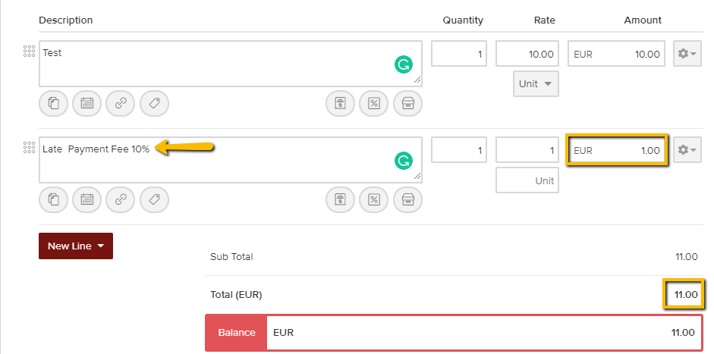This screenshot has width=714, height=354.
Task: Click the calendar icon under Late Payment Fee
Action: 87,199
